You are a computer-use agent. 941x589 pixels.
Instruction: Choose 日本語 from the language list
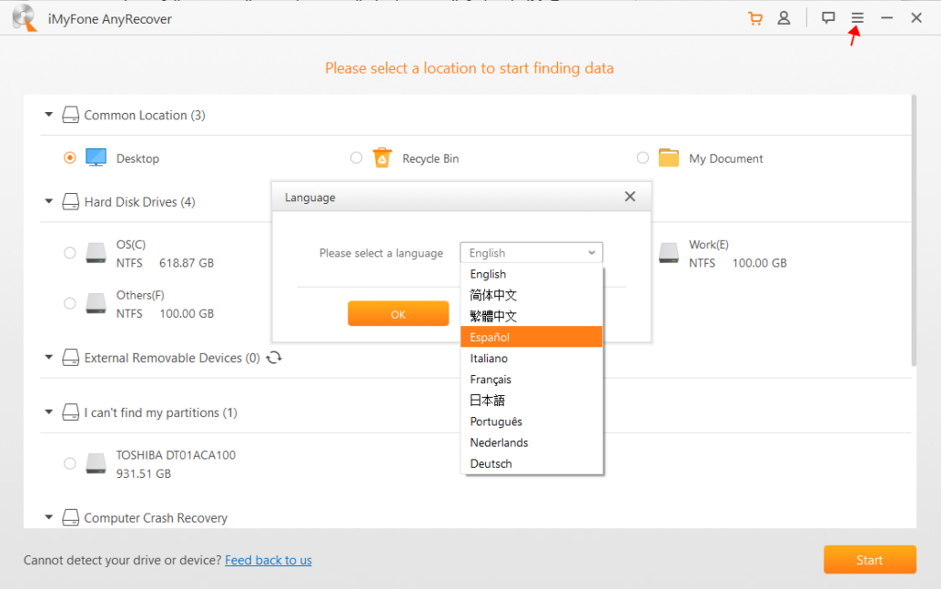pyautogui.click(x=531, y=400)
